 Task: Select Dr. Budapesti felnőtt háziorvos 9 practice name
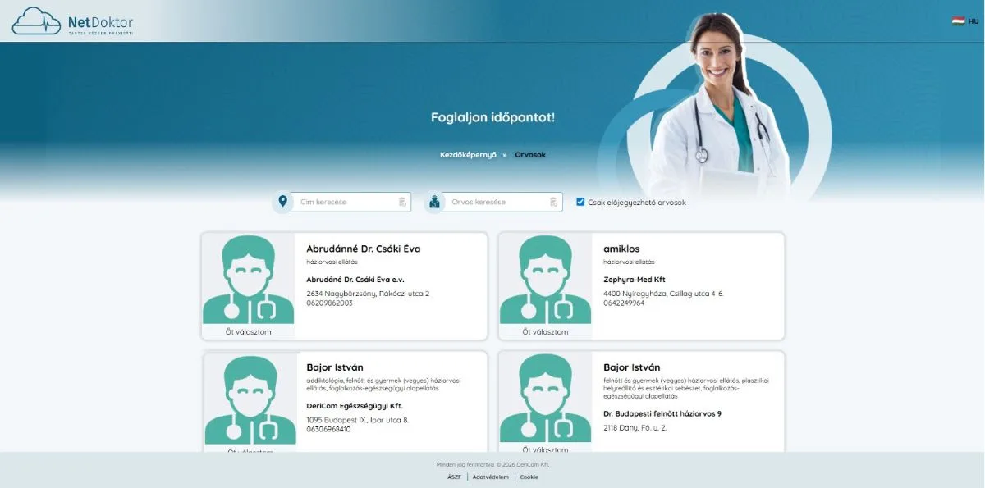coord(662,413)
